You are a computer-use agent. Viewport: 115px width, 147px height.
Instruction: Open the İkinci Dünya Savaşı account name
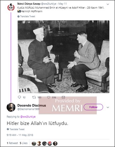[x=29, y=4]
